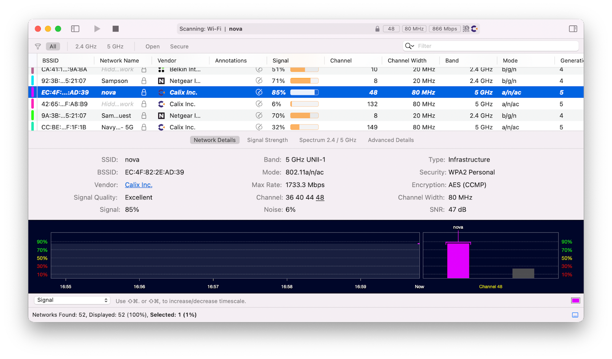This screenshot has width=612, height=359.
Task: Click the Calix icon in 42:65 row
Action: [x=161, y=104]
